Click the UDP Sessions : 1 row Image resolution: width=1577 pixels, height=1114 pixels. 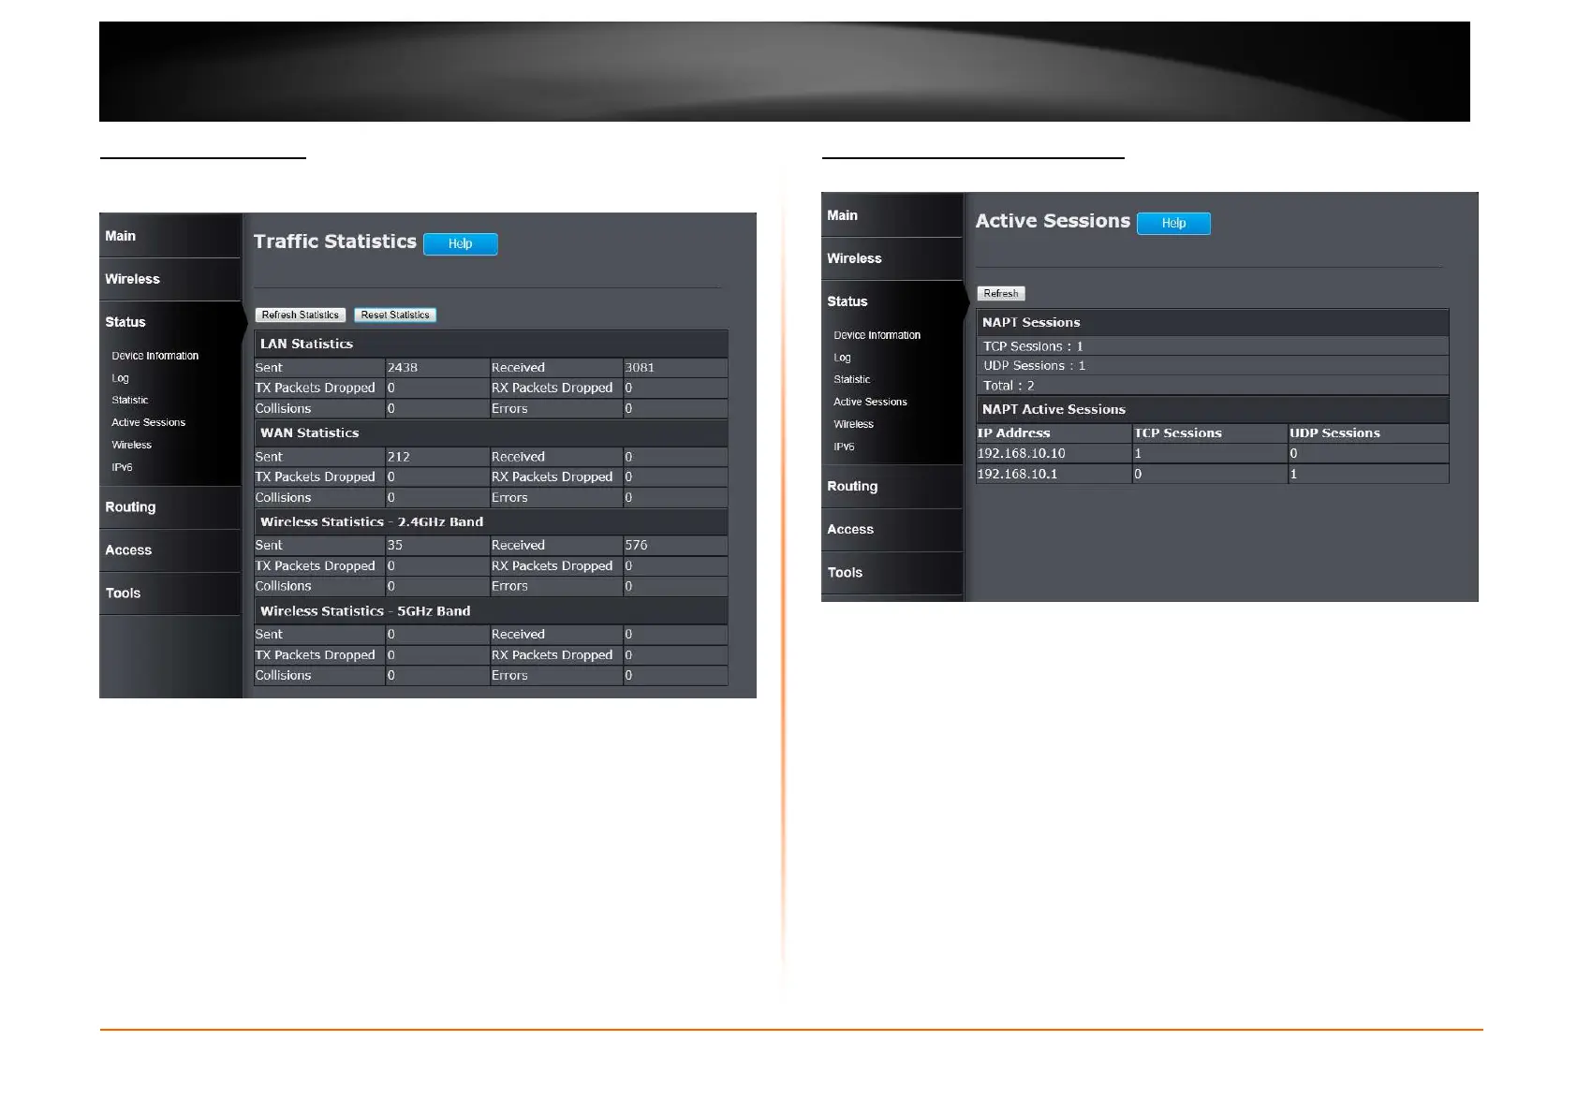1213,366
